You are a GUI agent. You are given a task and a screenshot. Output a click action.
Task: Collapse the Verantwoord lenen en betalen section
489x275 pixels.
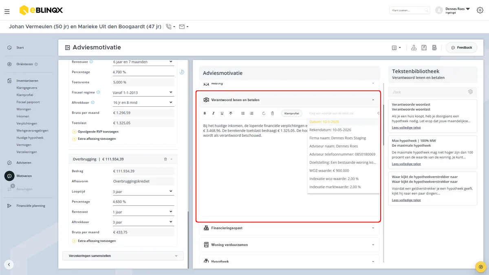tap(373, 100)
